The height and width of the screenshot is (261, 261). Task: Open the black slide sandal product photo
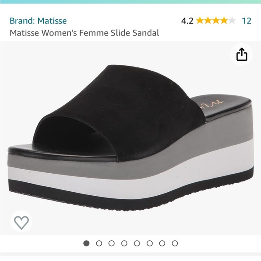click(130, 138)
